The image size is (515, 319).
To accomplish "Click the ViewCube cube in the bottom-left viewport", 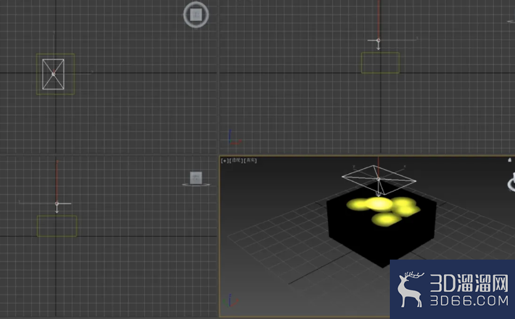I will tap(196, 178).
